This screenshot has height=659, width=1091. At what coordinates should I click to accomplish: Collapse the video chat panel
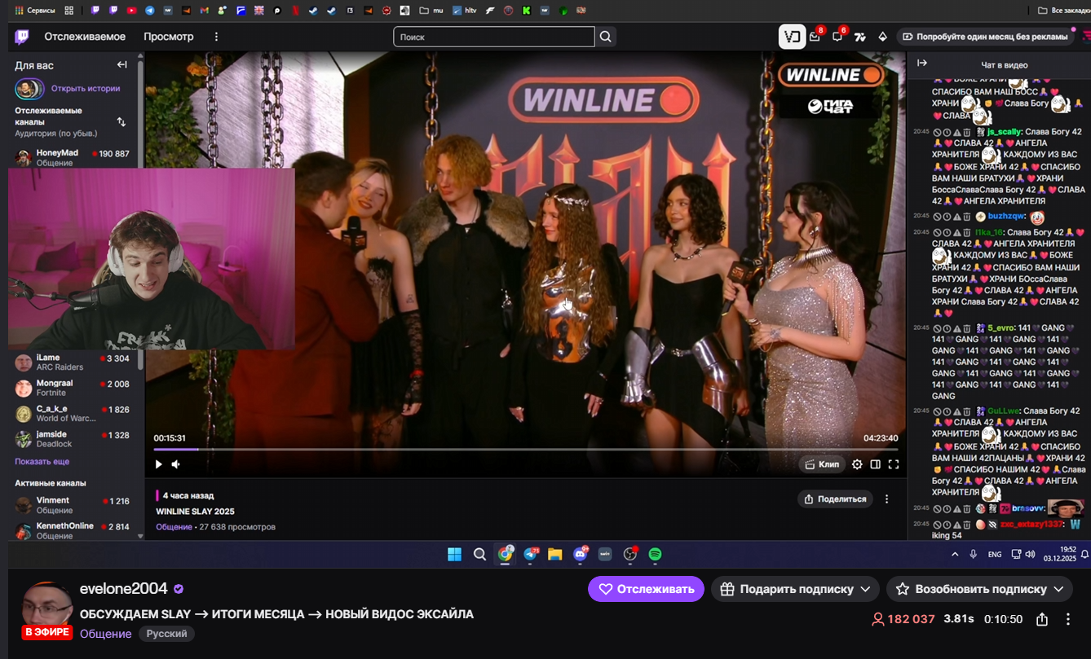point(922,64)
